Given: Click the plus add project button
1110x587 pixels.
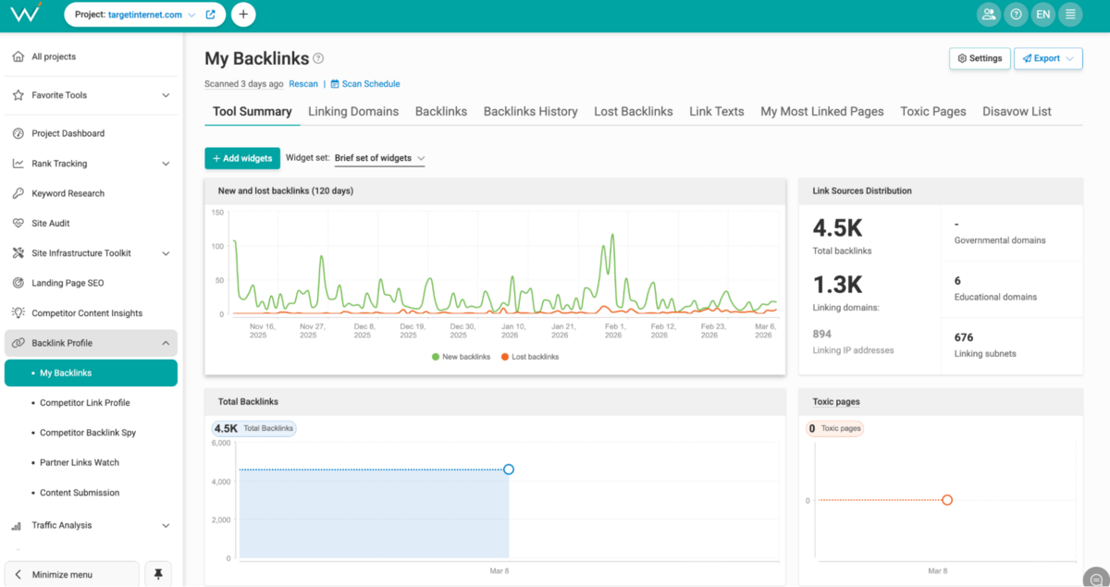Looking at the screenshot, I should [243, 15].
